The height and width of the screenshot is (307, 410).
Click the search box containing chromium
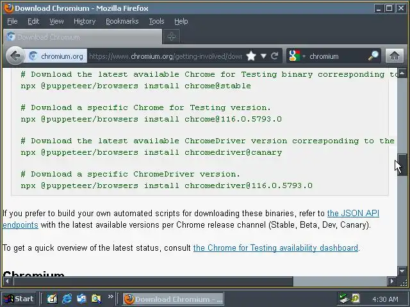point(338,56)
